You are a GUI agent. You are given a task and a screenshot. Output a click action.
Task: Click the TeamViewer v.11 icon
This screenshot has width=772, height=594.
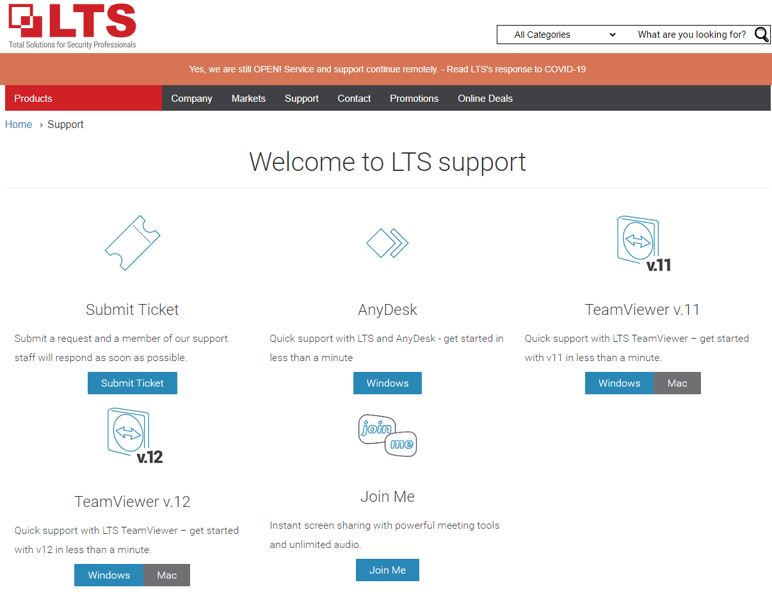pyautogui.click(x=643, y=244)
